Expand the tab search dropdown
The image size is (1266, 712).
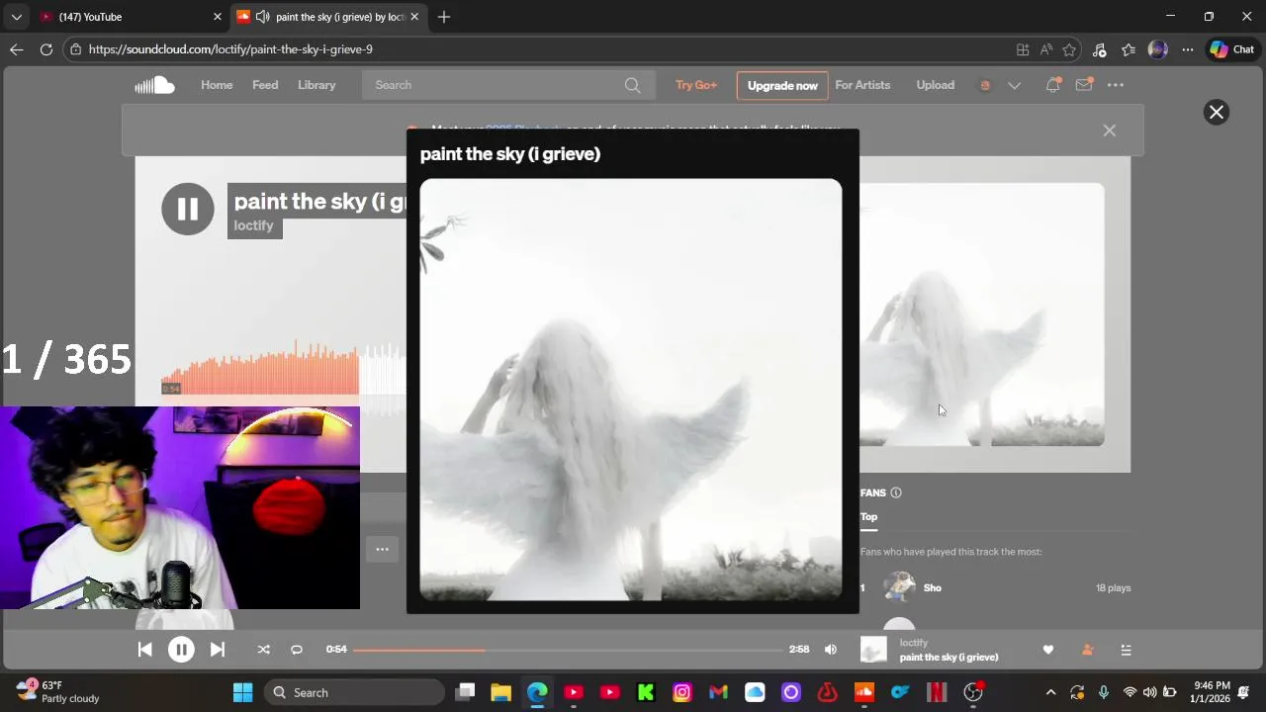click(x=16, y=17)
